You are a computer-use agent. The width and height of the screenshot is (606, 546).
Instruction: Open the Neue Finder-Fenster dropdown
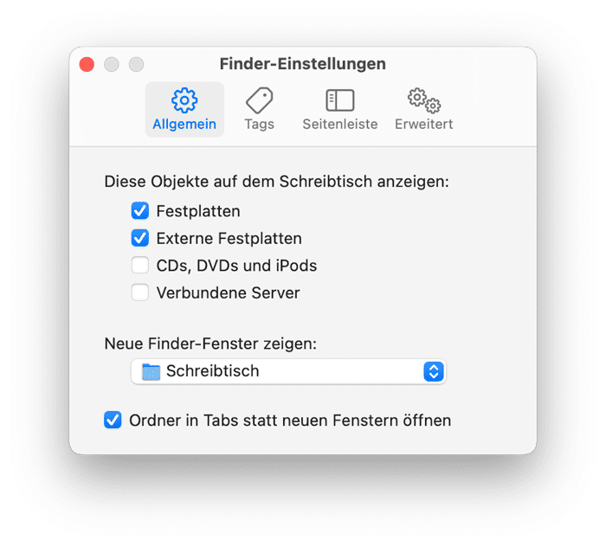(288, 372)
